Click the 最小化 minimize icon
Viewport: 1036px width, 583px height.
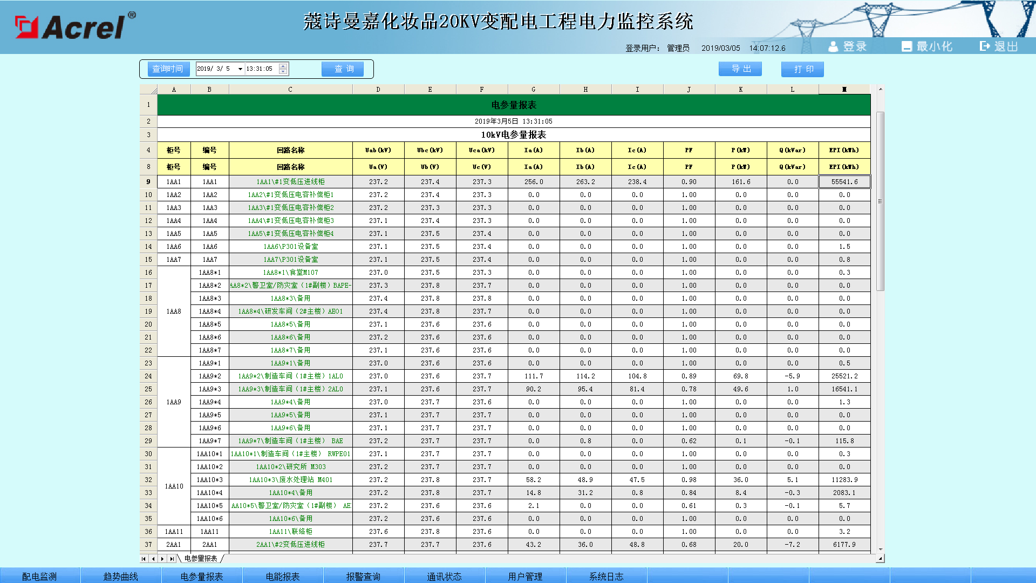click(906, 46)
